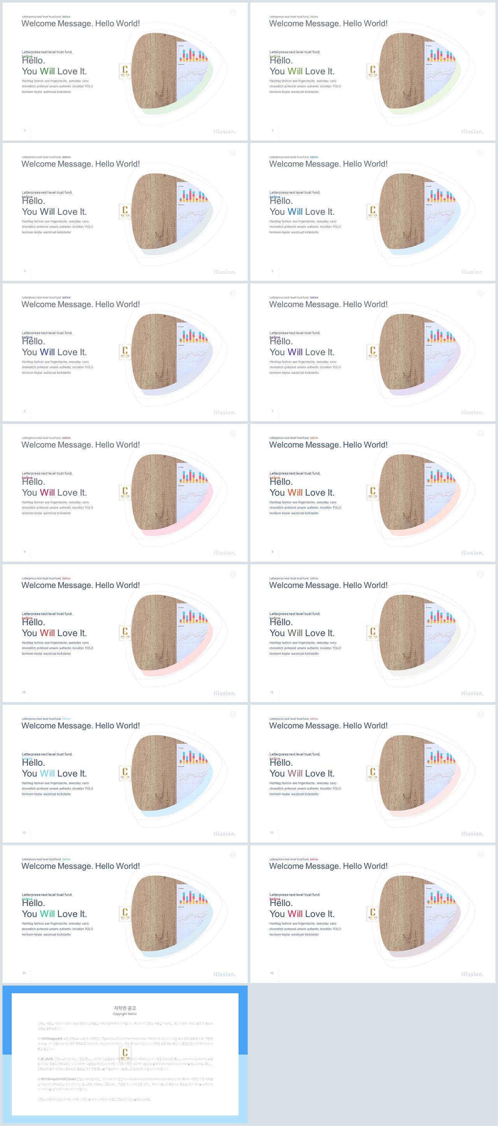Click the red 'Will' word on slide 10

(47, 633)
